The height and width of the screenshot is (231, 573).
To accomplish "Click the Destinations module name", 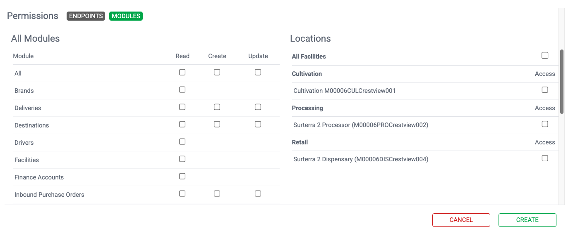I will click(31, 125).
